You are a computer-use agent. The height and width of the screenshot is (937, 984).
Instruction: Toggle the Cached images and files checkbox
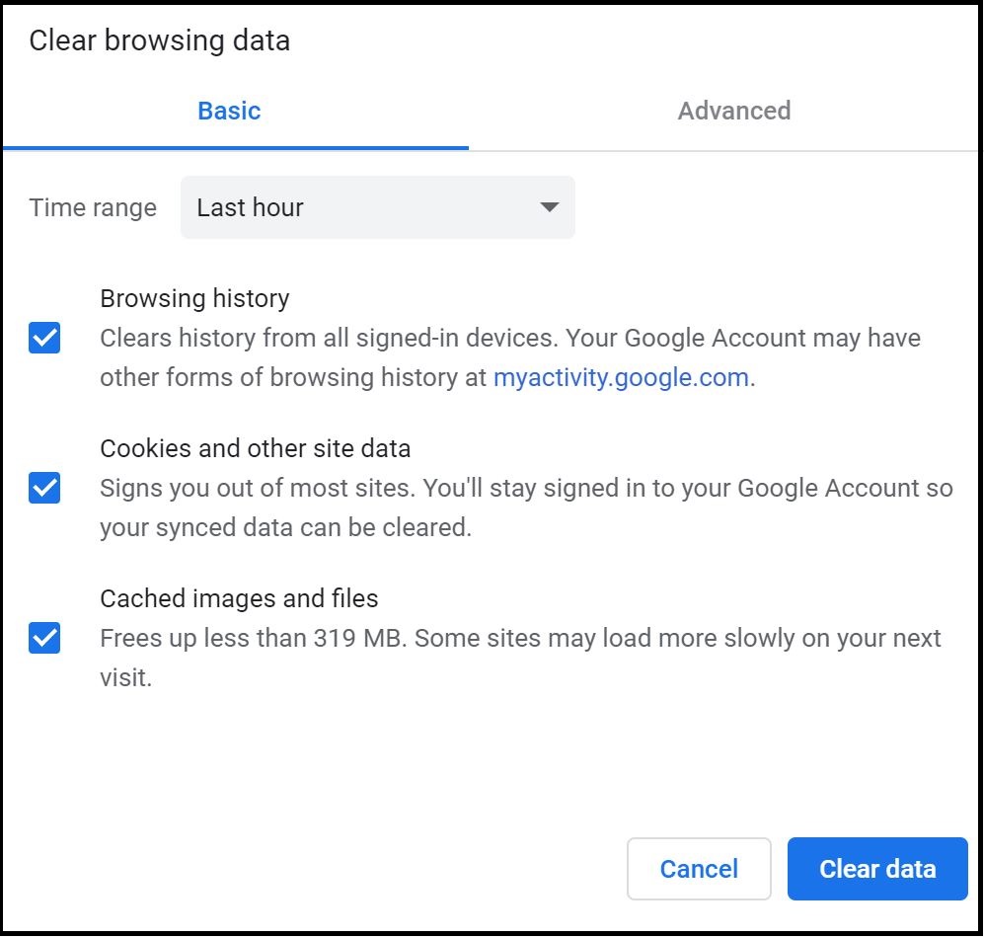coord(44,638)
